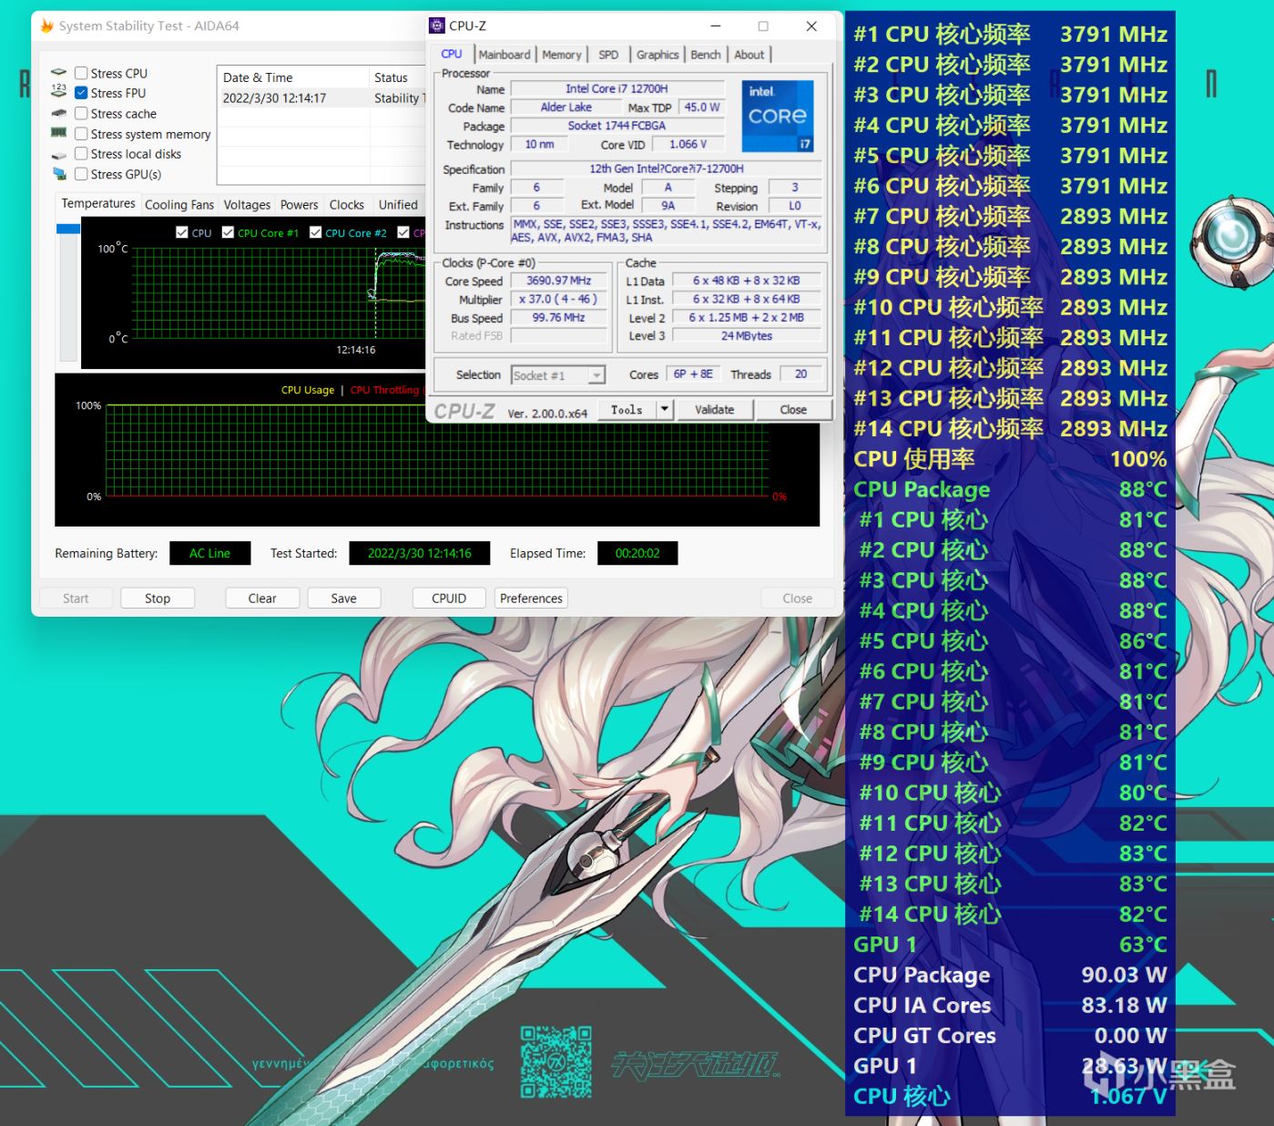Click the drive icon beside Stress local disks
Viewport: 1274px width, 1126px height.
[59, 154]
